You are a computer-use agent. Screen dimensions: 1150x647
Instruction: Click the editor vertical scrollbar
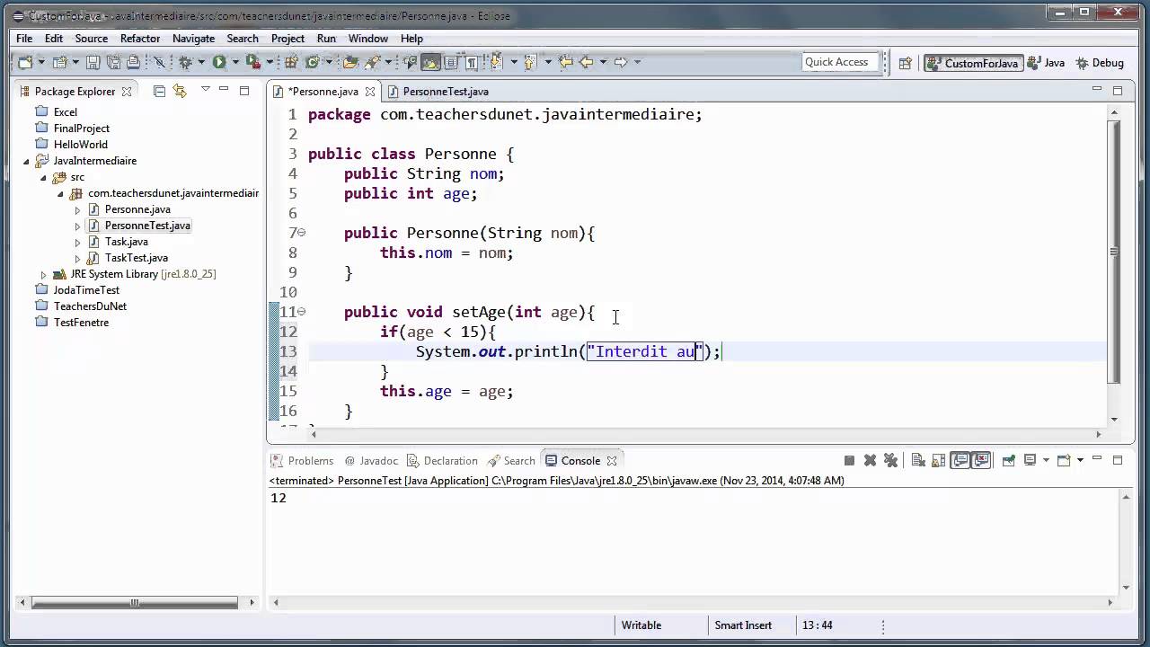(x=1114, y=250)
